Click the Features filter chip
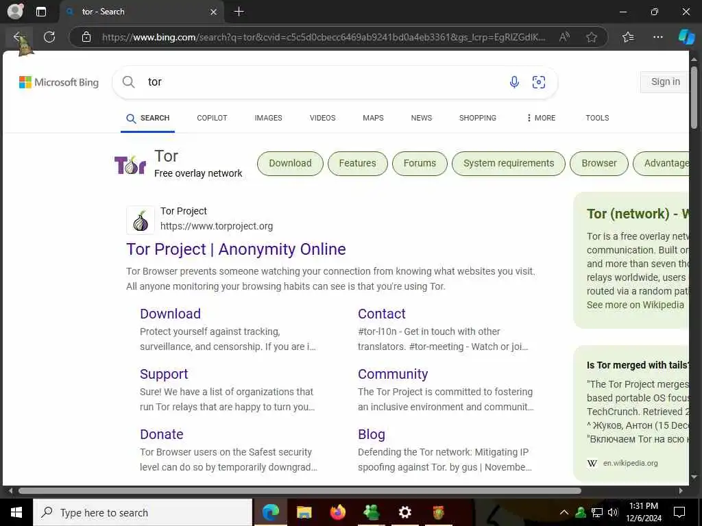702x526 pixels. (x=357, y=163)
